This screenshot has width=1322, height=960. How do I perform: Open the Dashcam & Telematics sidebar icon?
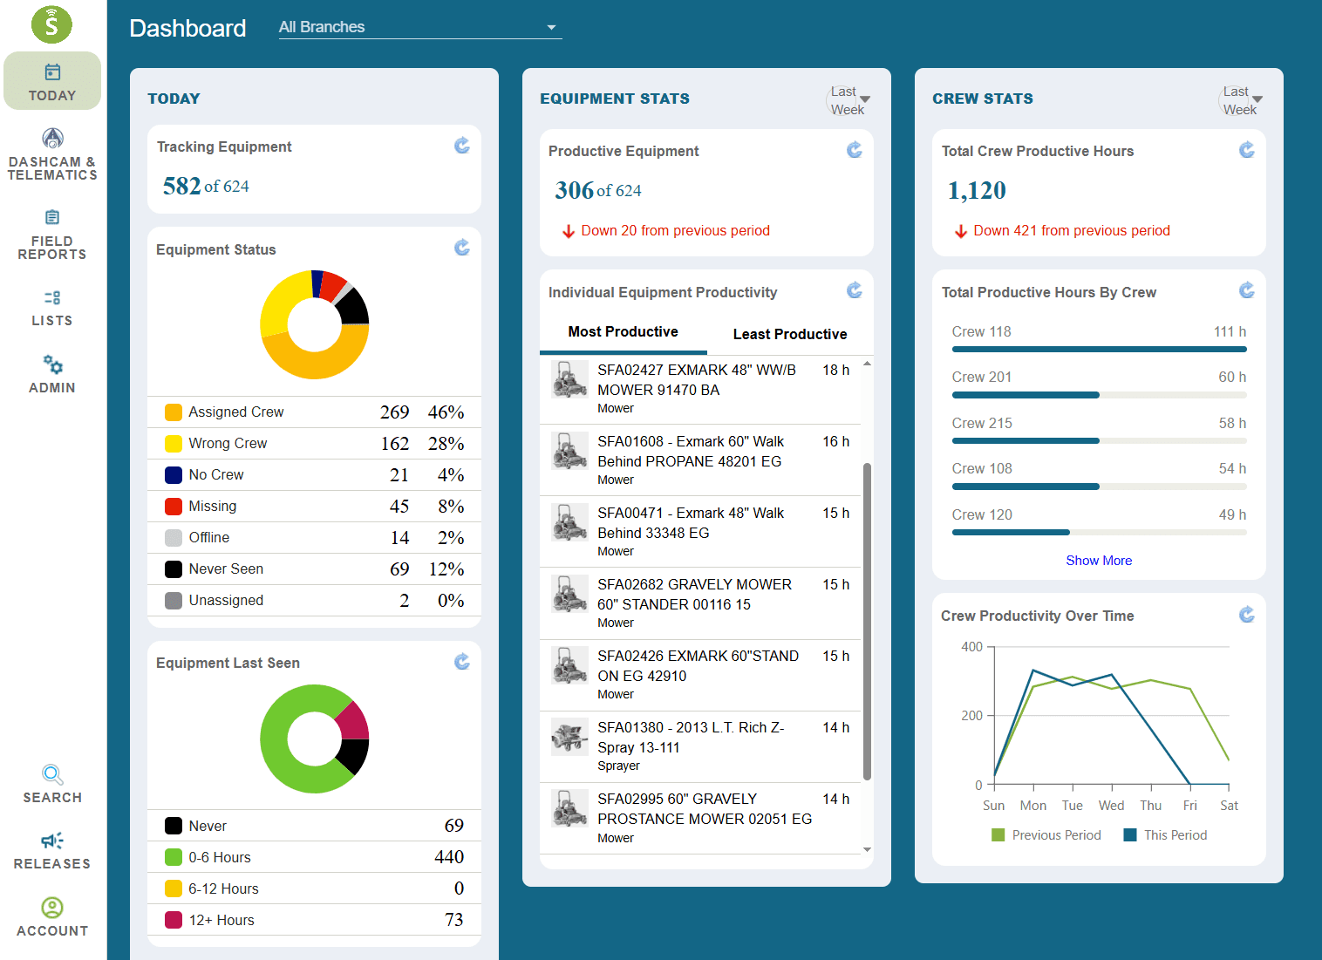point(52,139)
